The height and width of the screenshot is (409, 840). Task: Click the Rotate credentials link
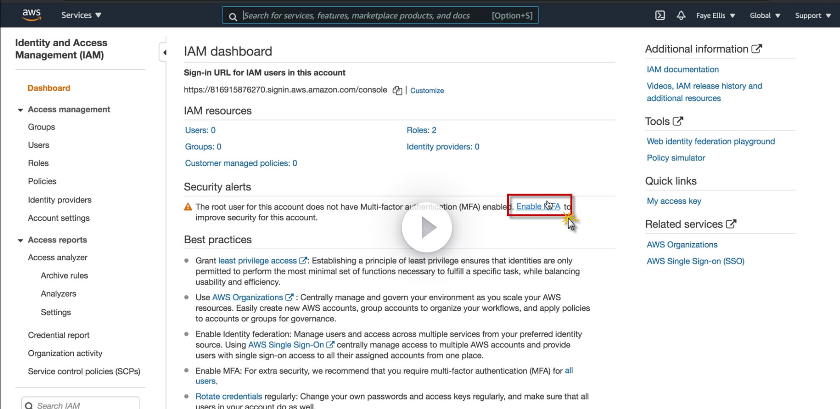point(229,396)
